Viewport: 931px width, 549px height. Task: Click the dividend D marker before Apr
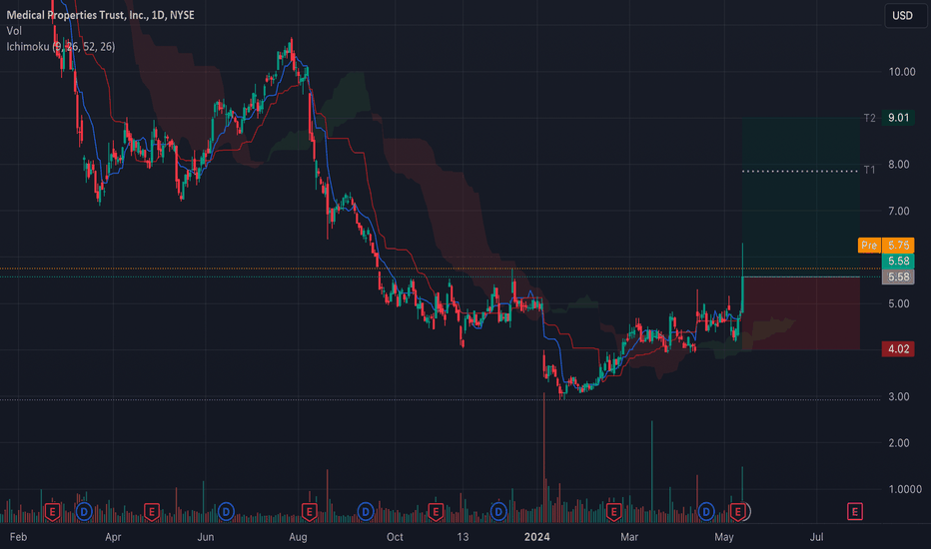[84, 511]
